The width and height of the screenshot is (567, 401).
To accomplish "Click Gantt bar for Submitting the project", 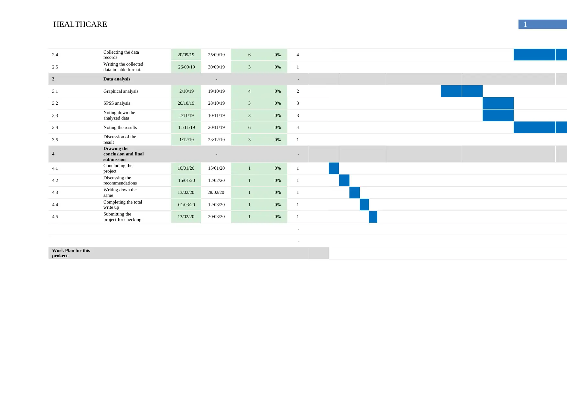I will [x=373, y=217].
